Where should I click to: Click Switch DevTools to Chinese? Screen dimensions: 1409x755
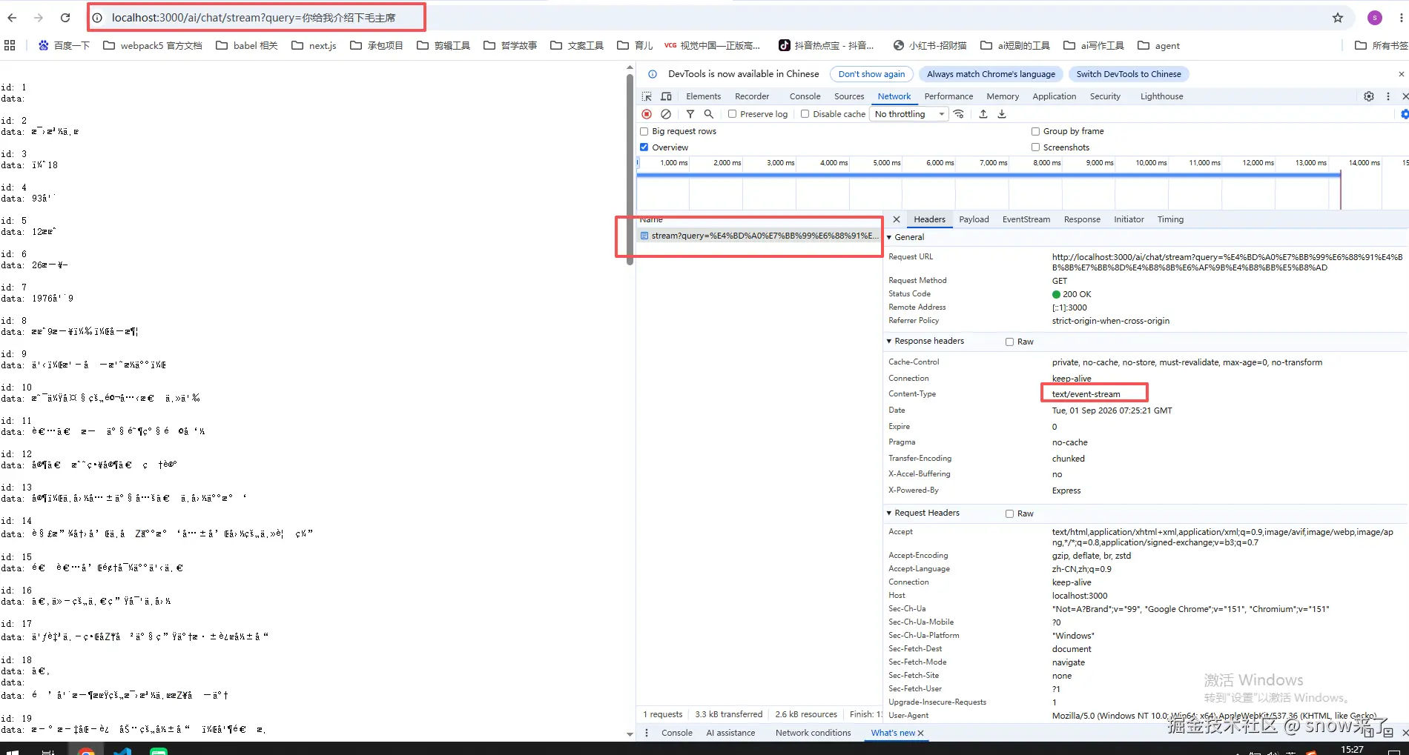pos(1129,74)
